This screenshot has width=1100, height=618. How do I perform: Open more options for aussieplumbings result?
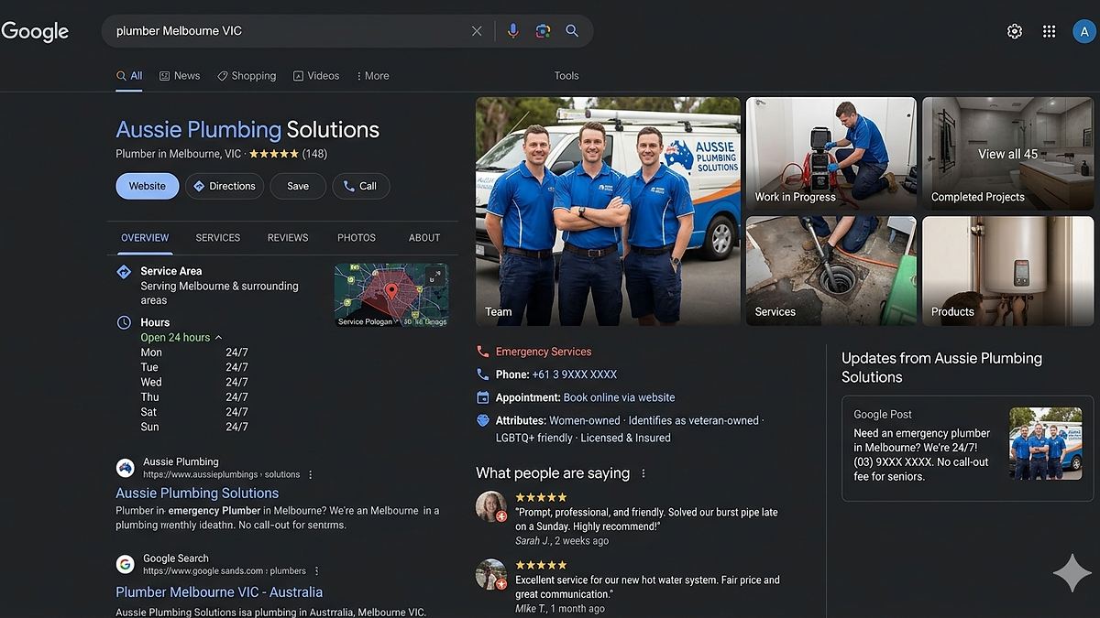(x=311, y=475)
